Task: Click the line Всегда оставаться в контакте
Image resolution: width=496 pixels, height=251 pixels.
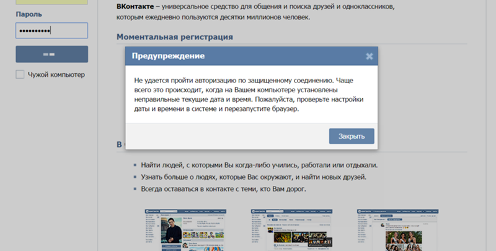Action: tap(223, 189)
